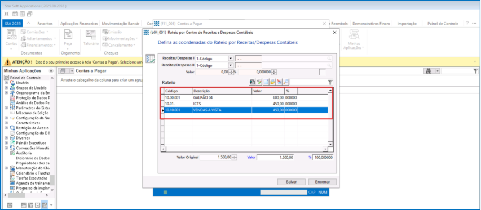Screen dimensions: 481x210
Task: Click the favorites star icon at sidebar bottom
Action: point(10,205)
